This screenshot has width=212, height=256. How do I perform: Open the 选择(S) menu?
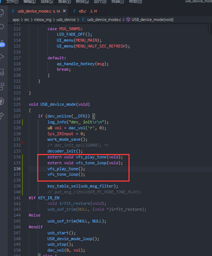point(47,1)
